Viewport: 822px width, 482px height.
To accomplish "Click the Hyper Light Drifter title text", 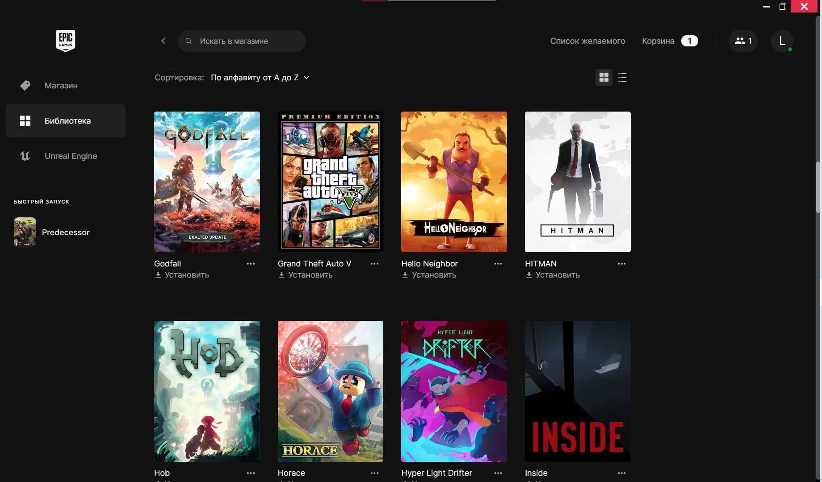I will pos(436,473).
